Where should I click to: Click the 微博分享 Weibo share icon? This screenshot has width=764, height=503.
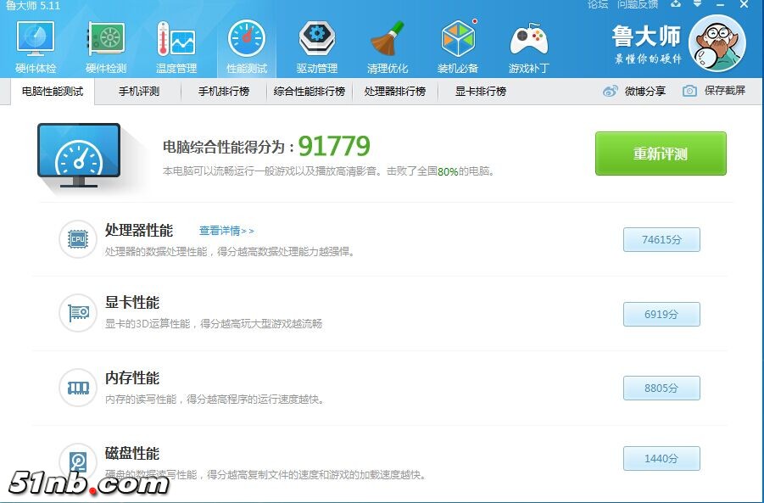[x=611, y=91]
